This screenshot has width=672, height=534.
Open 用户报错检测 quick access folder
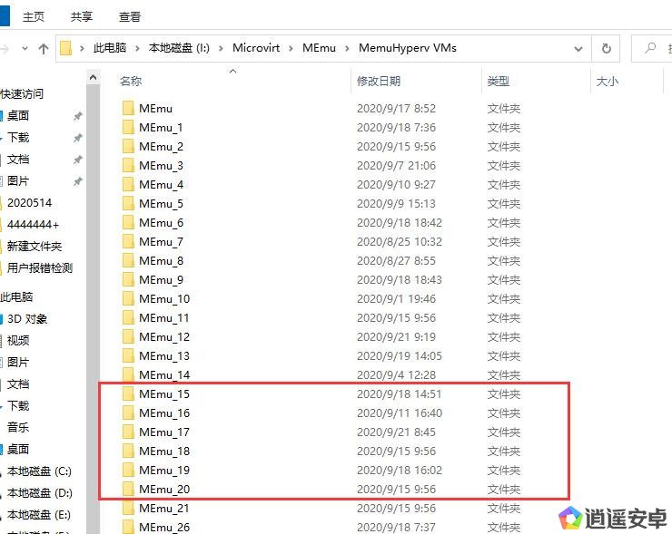39,268
